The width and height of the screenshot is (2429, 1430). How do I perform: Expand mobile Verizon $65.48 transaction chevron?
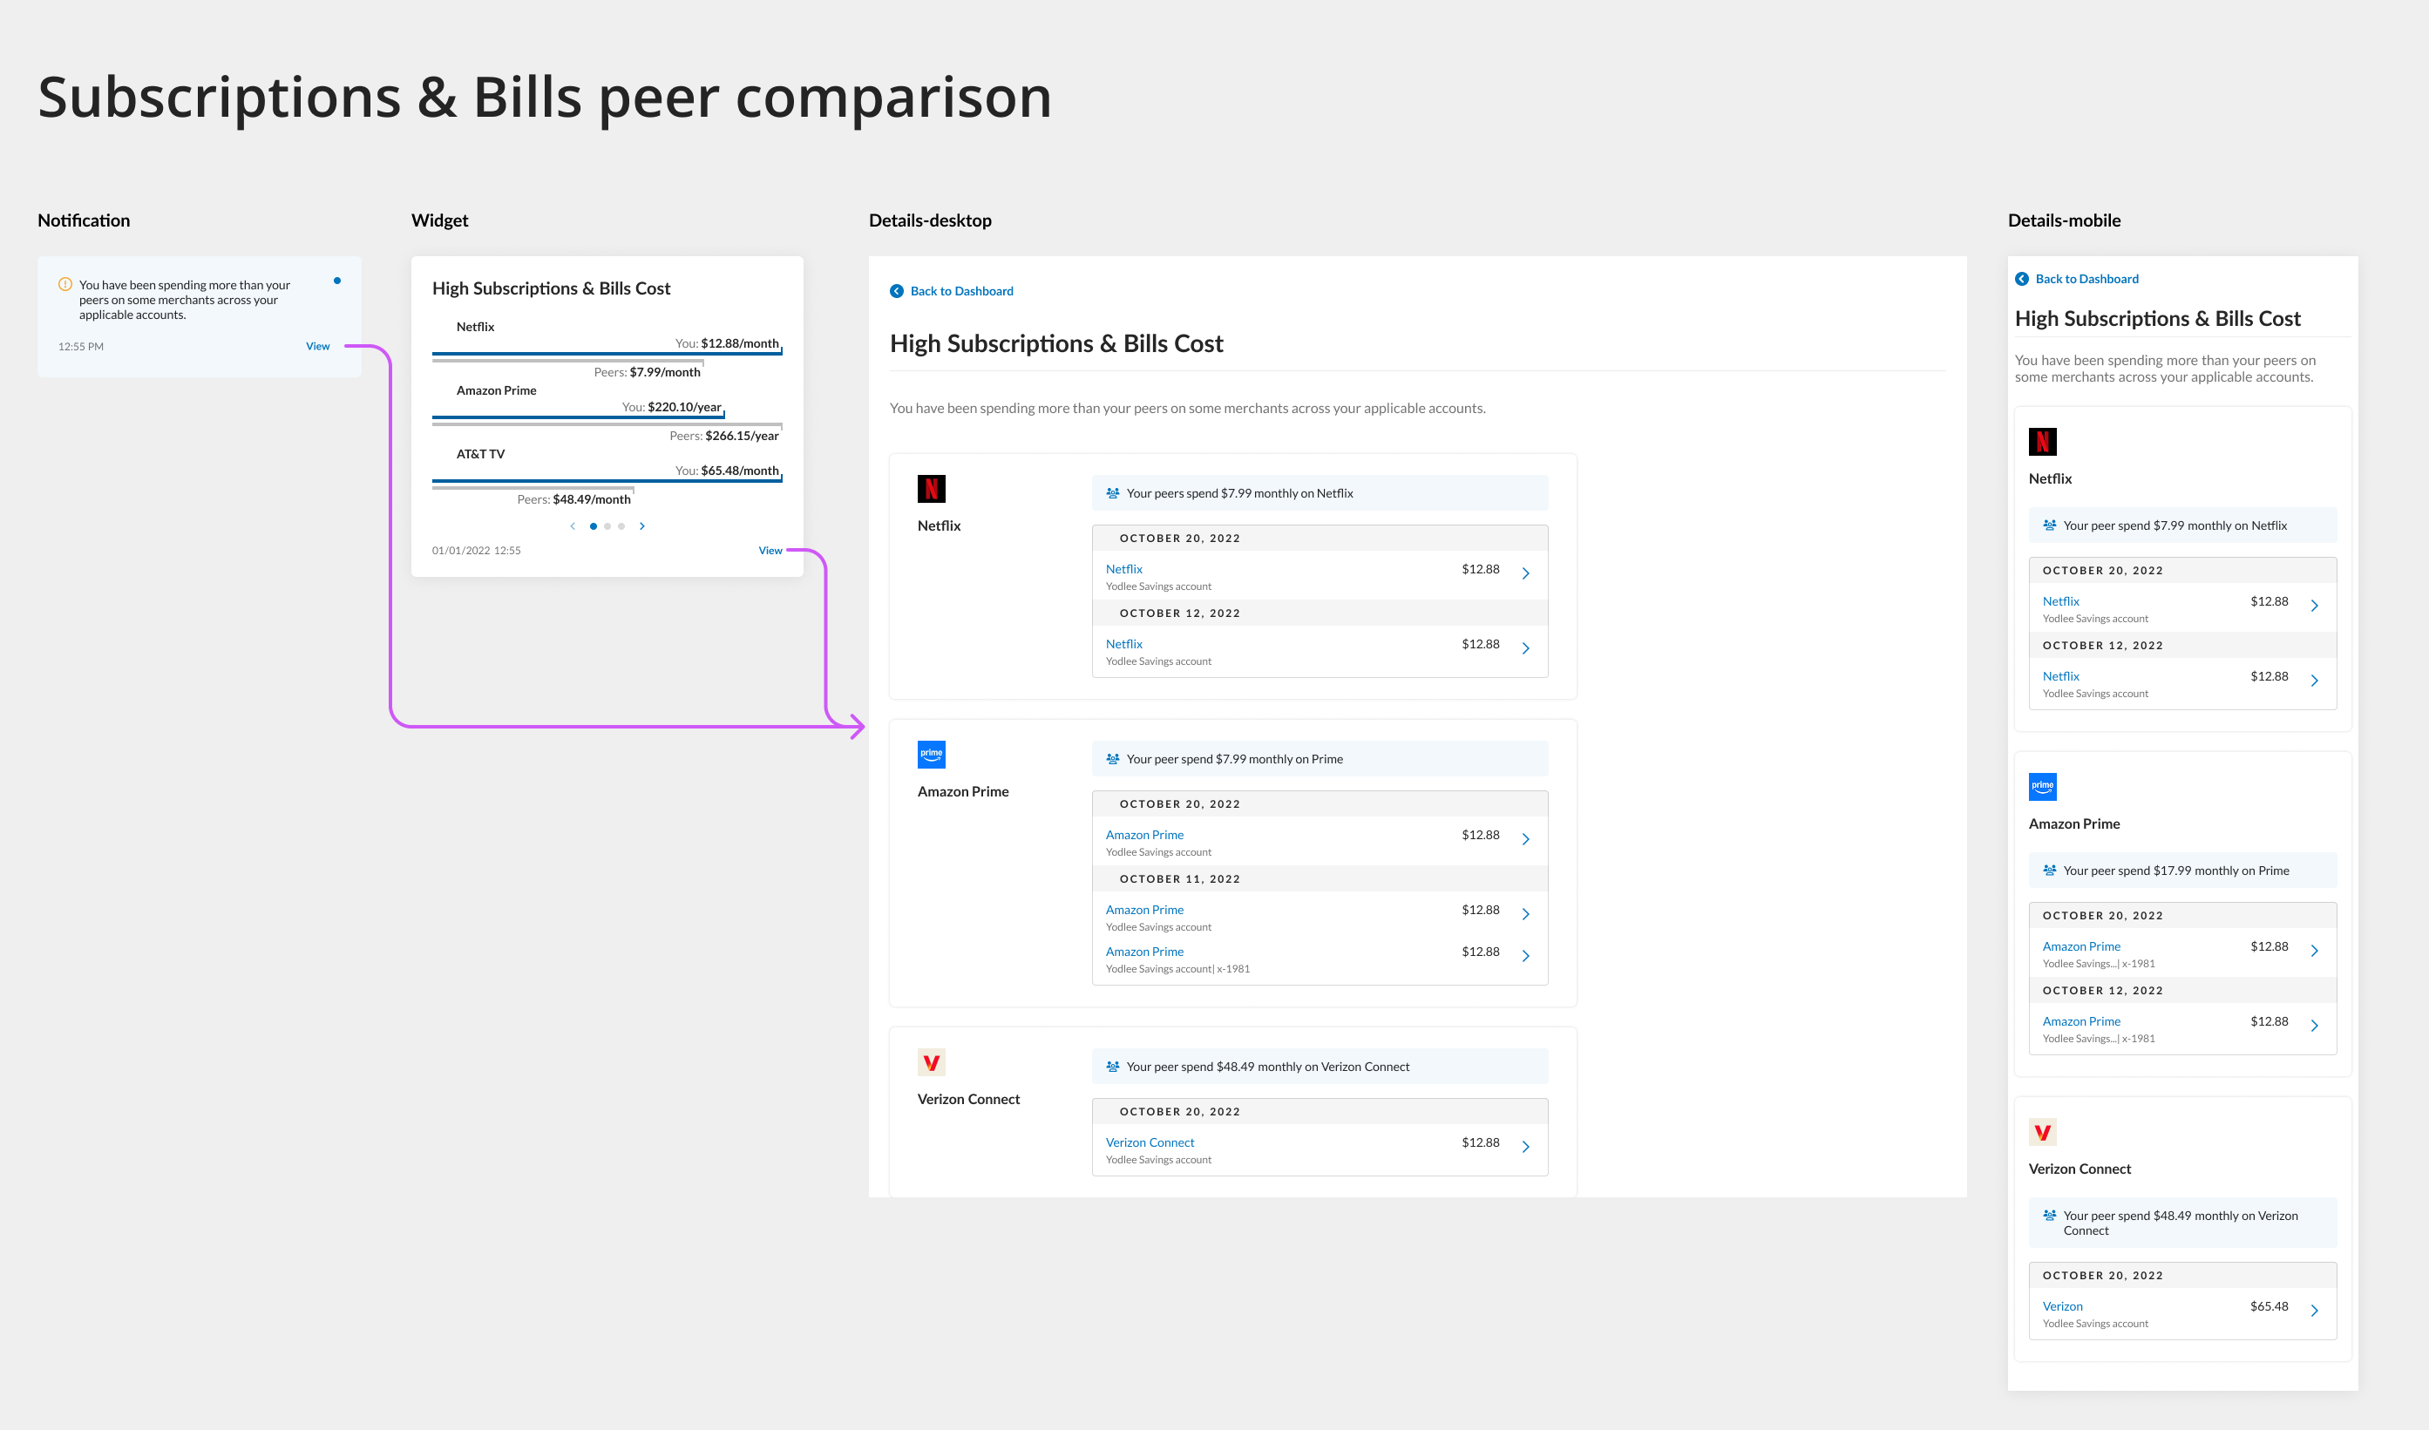2314,1311
